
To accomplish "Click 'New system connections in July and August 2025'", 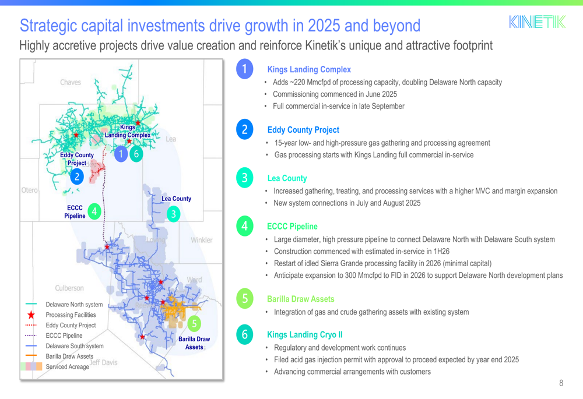I will pyautogui.click(x=347, y=203).
